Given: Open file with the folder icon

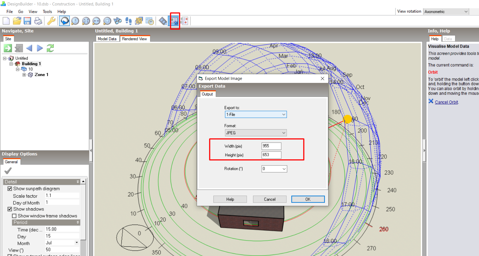Looking at the screenshot, I should (17, 21).
